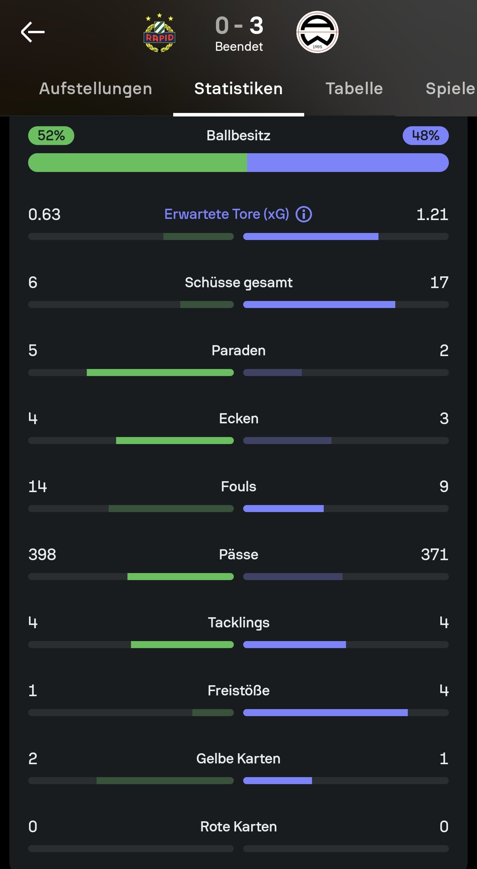Open the Tabelle tab

(354, 89)
